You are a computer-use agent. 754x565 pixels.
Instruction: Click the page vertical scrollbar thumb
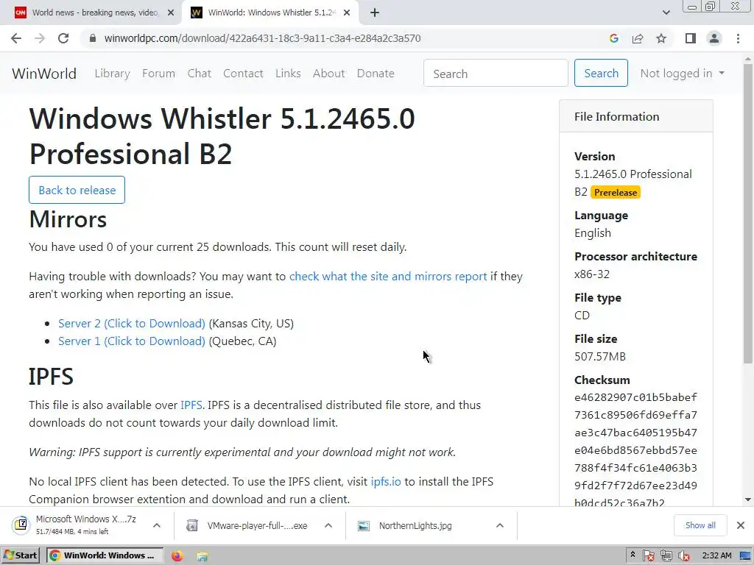[x=748, y=214]
